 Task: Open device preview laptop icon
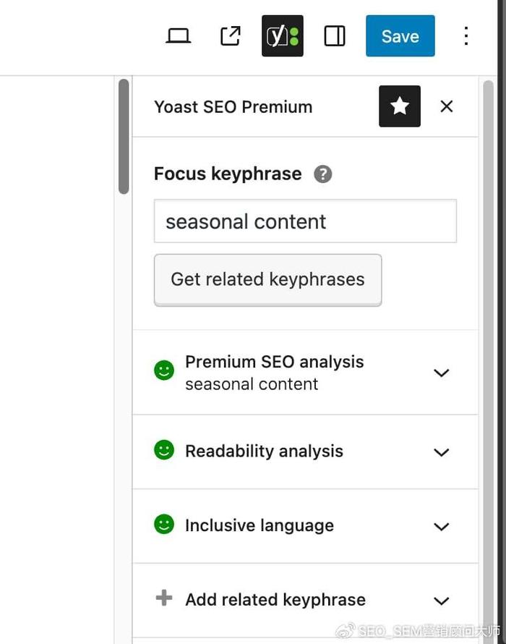(x=178, y=35)
